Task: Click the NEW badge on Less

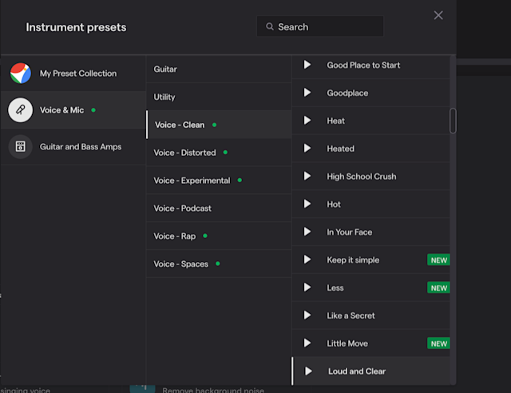Action: pyautogui.click(x=438, y=288)
